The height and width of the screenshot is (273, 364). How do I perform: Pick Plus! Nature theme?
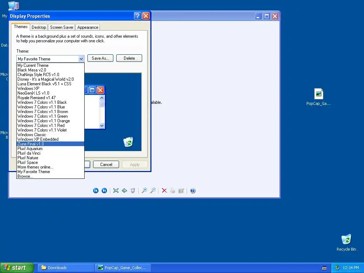50,158
